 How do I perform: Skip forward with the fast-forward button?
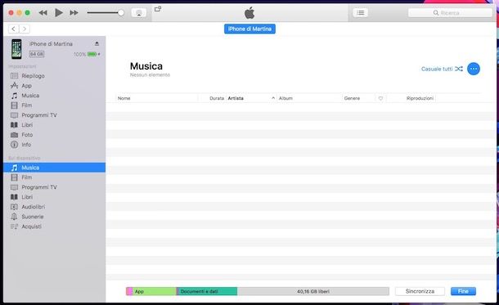tap(74, 13)
